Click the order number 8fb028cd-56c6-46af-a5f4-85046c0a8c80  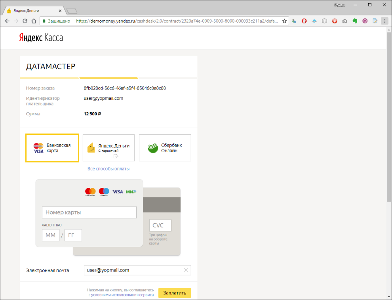coord(125,88)
